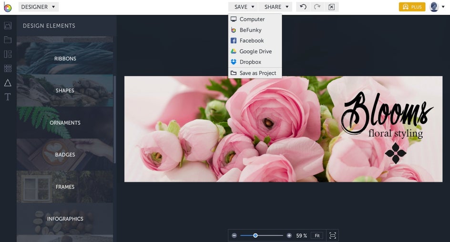450x242 pixels.
Task: Click the zoom in plus icon
Action: (289, 235)
